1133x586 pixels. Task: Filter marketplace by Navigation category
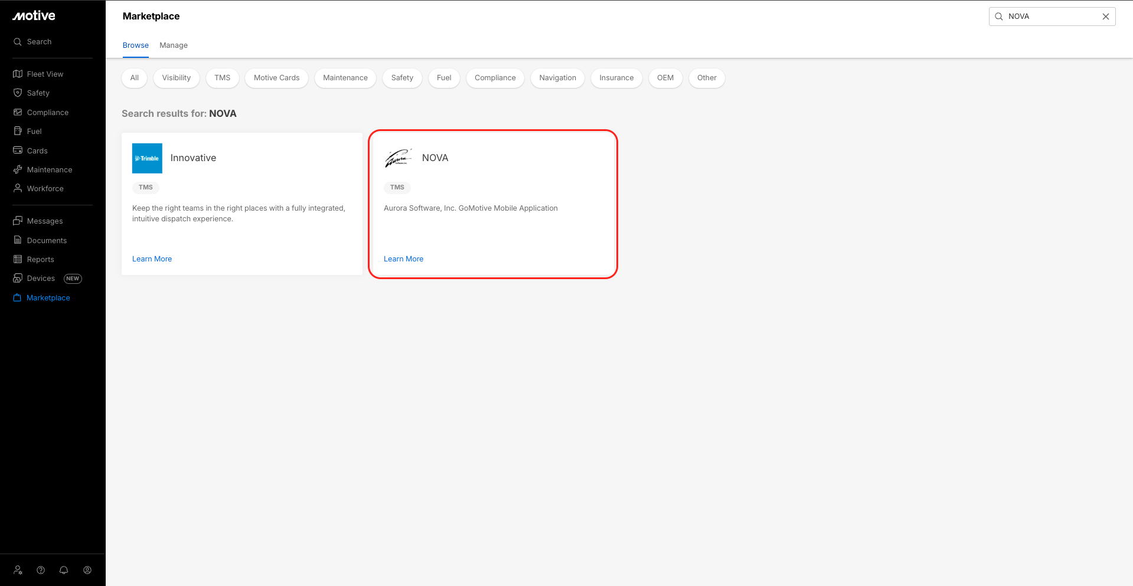557,78
